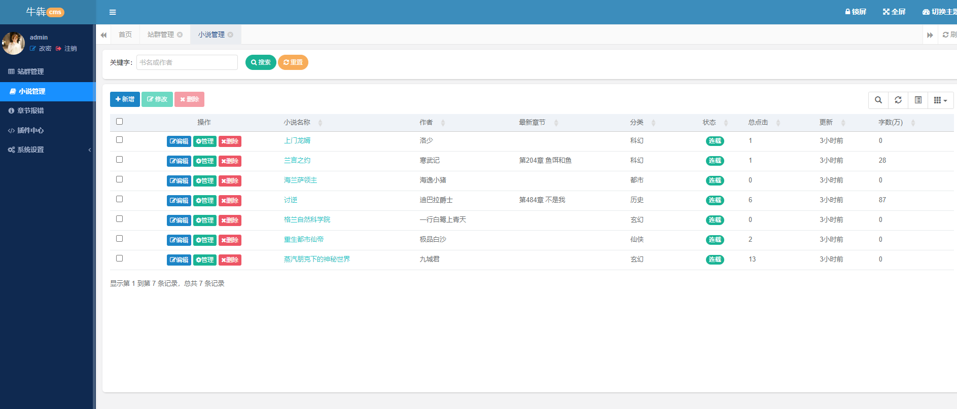
Task: Tick the checkbox for 上门龙婿 row
Action: click(120, 140)
